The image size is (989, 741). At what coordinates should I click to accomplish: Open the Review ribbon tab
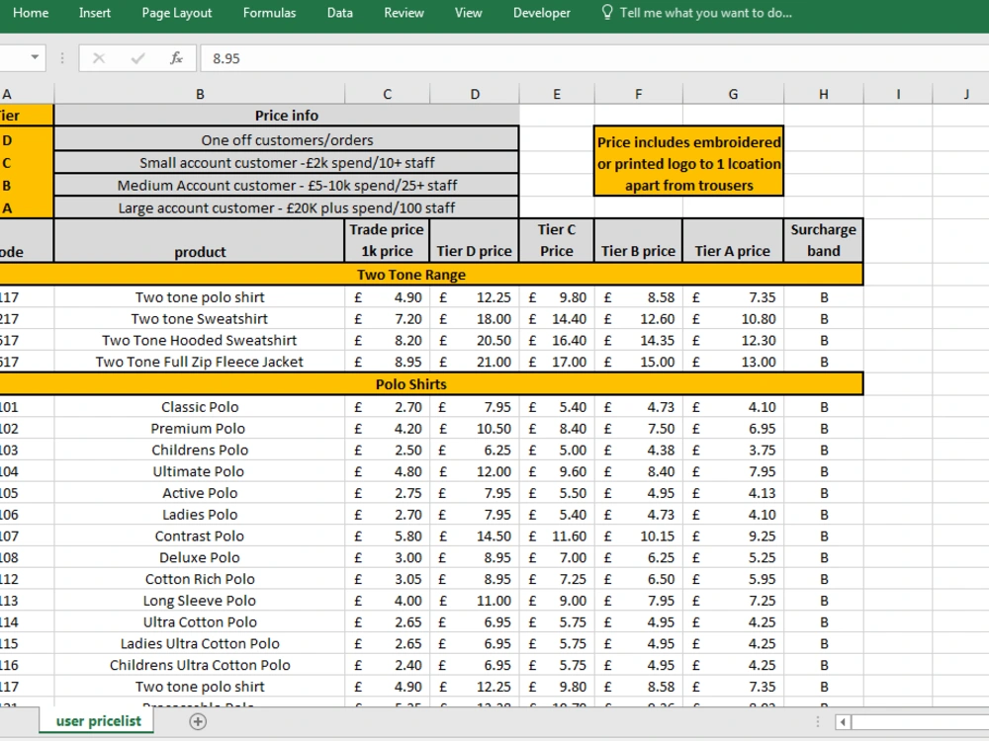(x=404, y=13)
